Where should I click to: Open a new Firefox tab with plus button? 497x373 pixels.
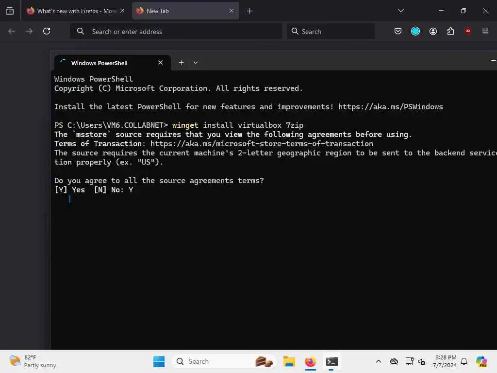[x=250, y=11]
